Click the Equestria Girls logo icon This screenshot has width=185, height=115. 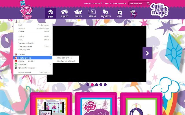click(x=134, y=13)
